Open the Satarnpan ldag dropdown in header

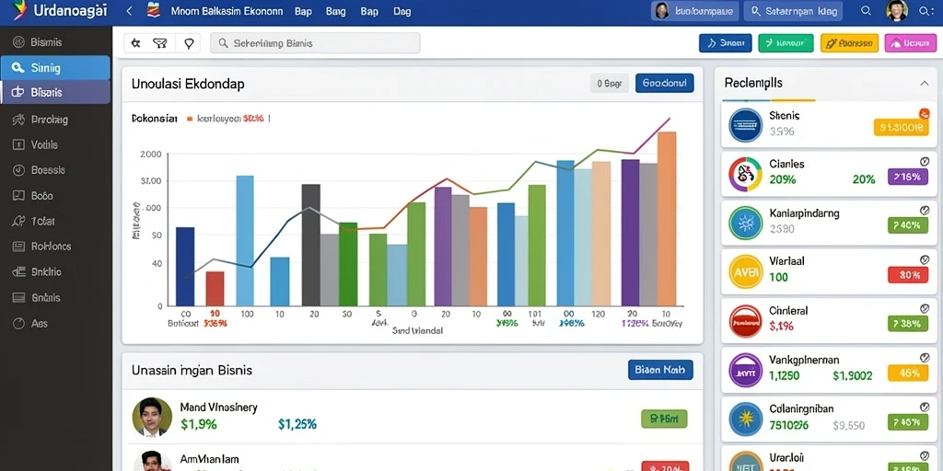pos(793,11)
